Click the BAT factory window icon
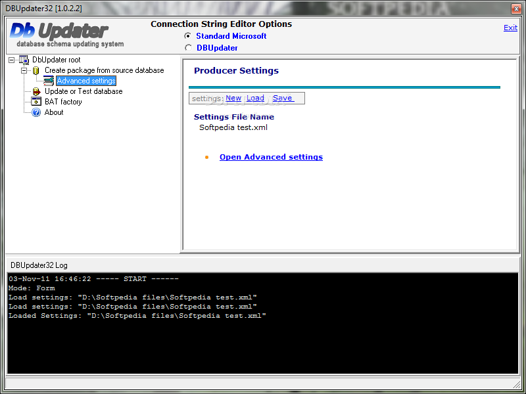 pyautogui.click(x=36, y=102)
